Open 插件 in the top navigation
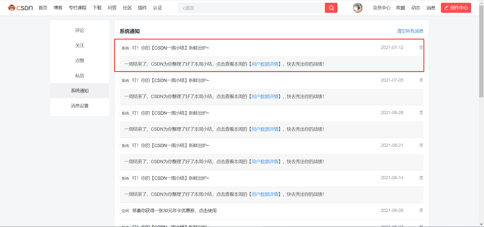Viewport: 484px width, 227px height. tap(142, 8)
